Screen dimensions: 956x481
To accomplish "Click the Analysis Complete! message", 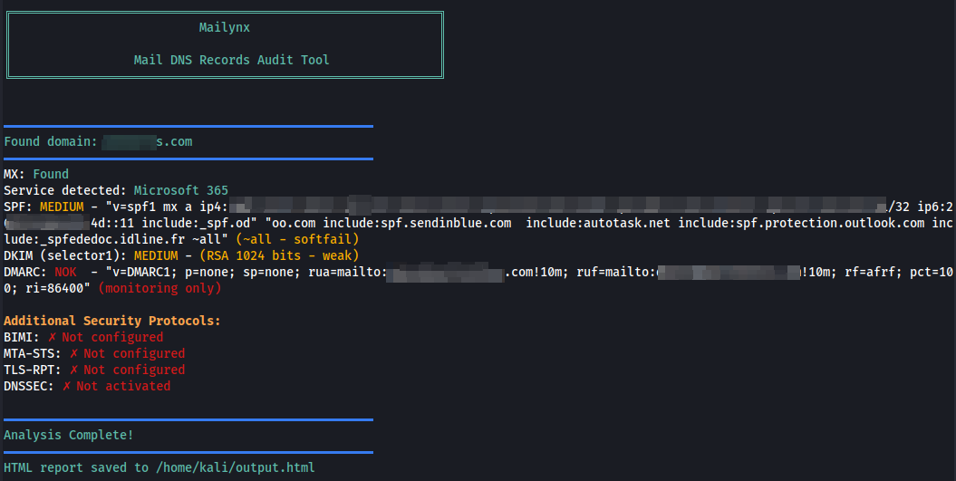I will pos(68,436).
